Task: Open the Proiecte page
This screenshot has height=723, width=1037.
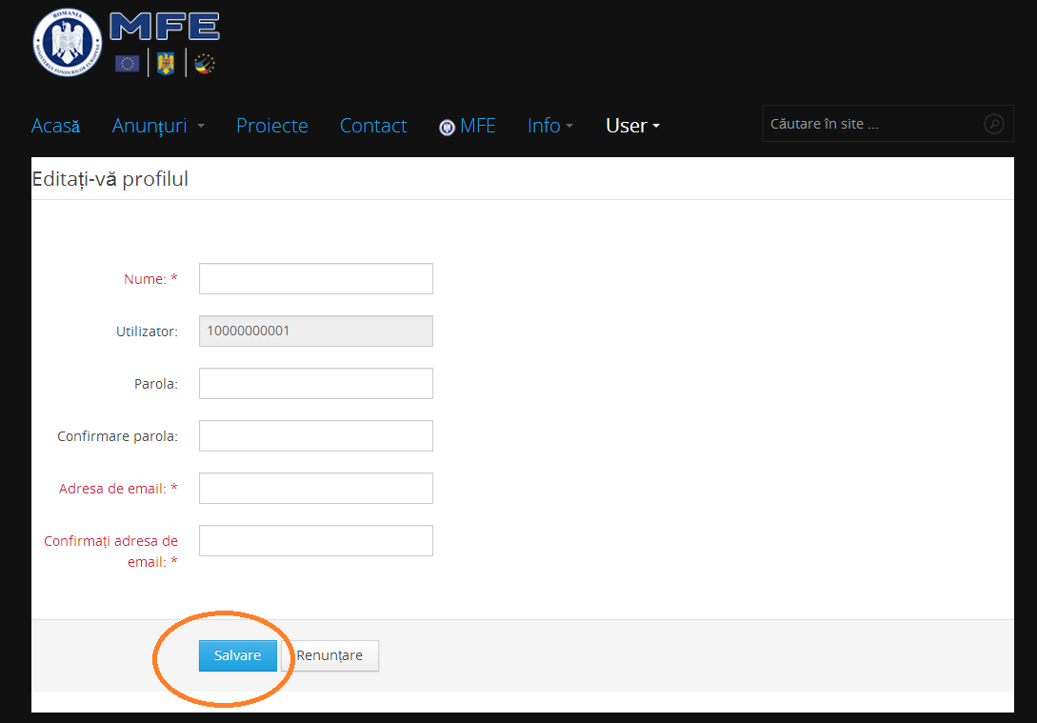Action: 271,126
